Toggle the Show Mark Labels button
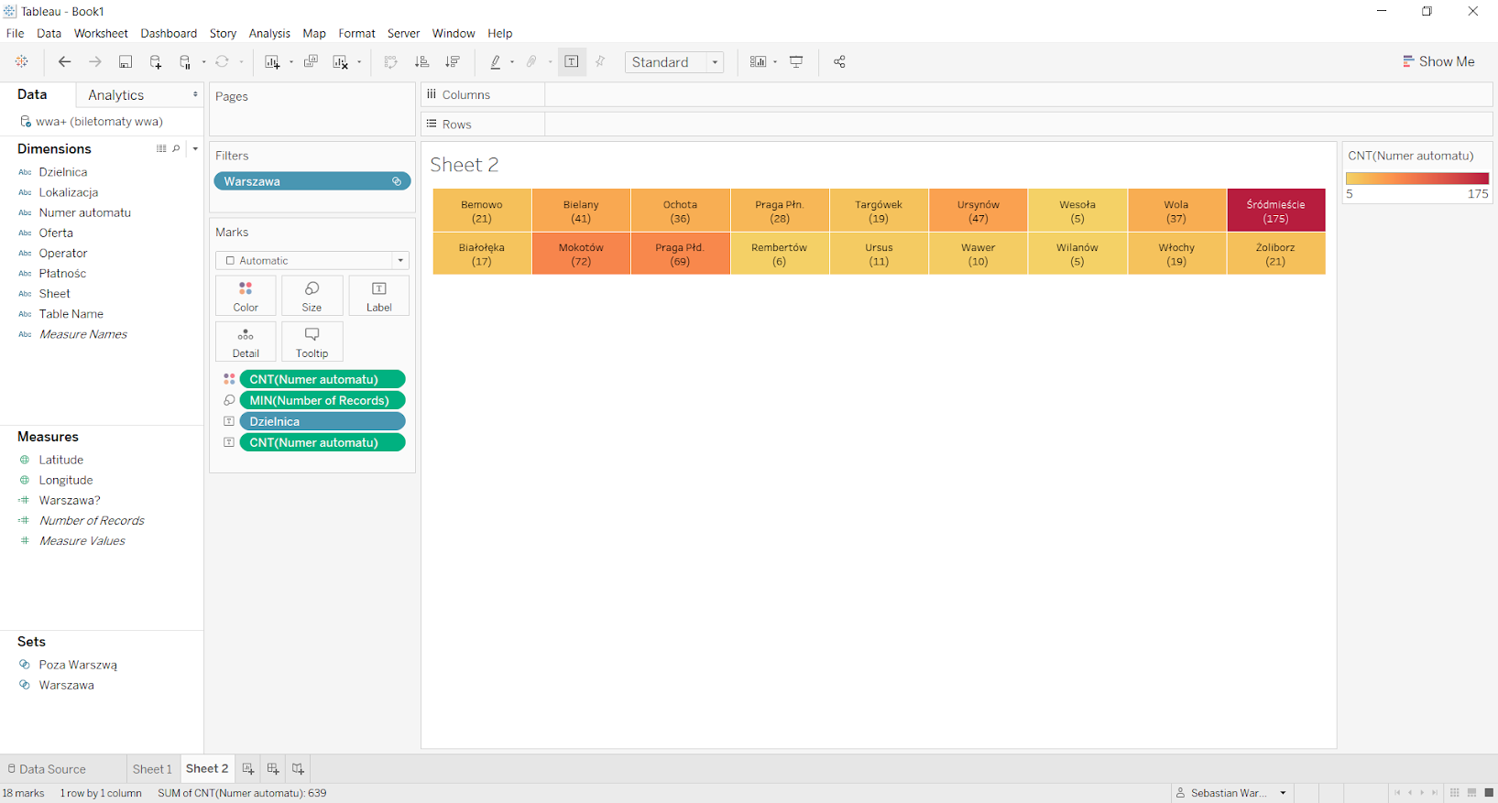 click(x=572, y=62)
